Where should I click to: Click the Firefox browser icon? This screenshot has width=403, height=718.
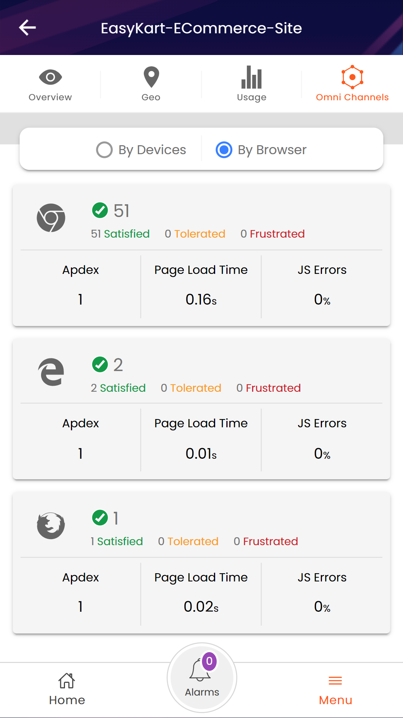coord(51,525)
